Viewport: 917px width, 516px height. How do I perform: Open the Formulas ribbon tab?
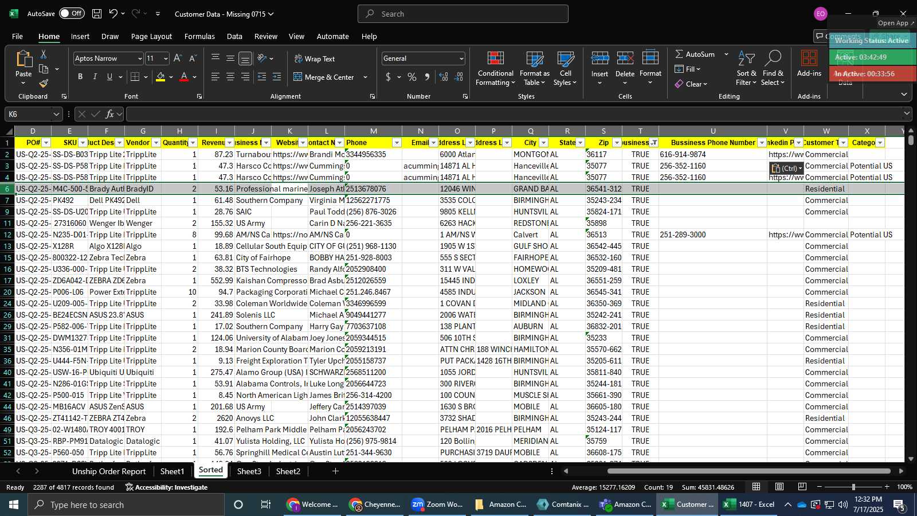199,36
